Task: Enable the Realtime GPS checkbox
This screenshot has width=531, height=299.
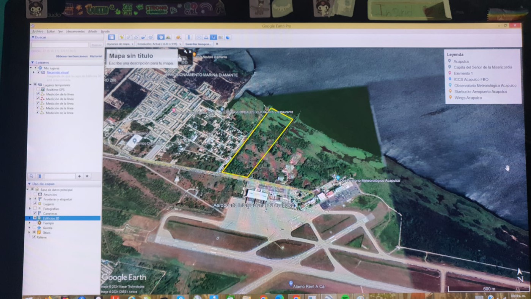Action: click(x=38, y=90)
